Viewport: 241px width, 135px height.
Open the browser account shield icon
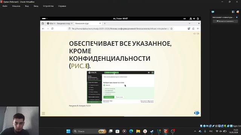tap(189, 28)
